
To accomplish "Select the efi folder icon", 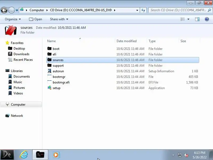I will click(x=50, y=54).
